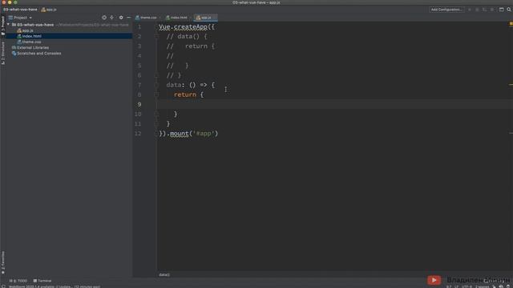Open Search Everywhere magnifier icon

click(509, 10)
